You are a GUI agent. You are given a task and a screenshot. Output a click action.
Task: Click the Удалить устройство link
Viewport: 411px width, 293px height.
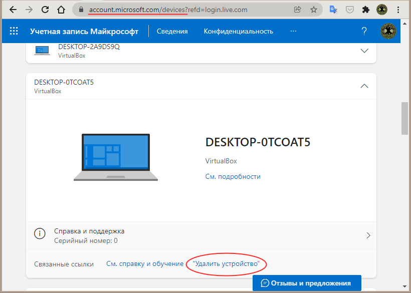[x=226, y=263]
